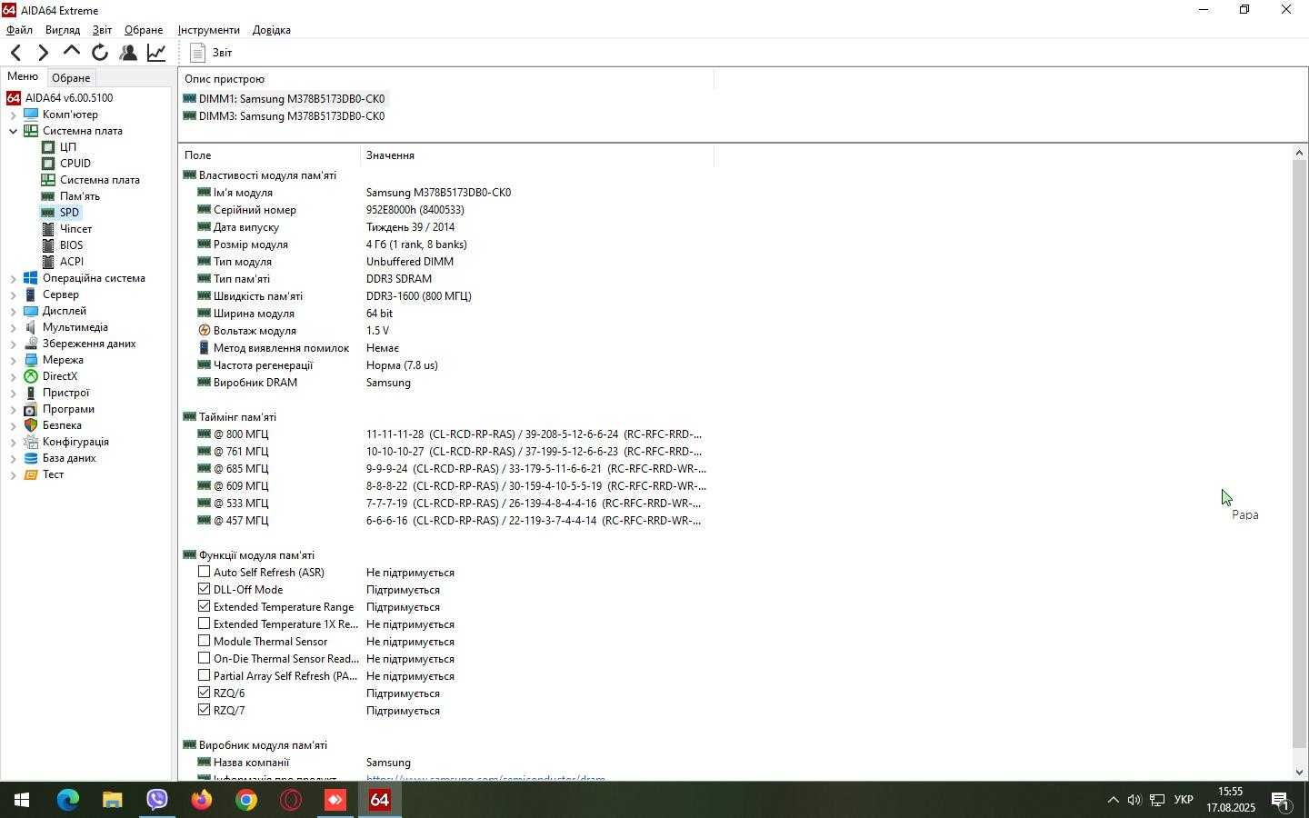
Task: Open the graph chart toolbar icon
Action: coord(156,53)
